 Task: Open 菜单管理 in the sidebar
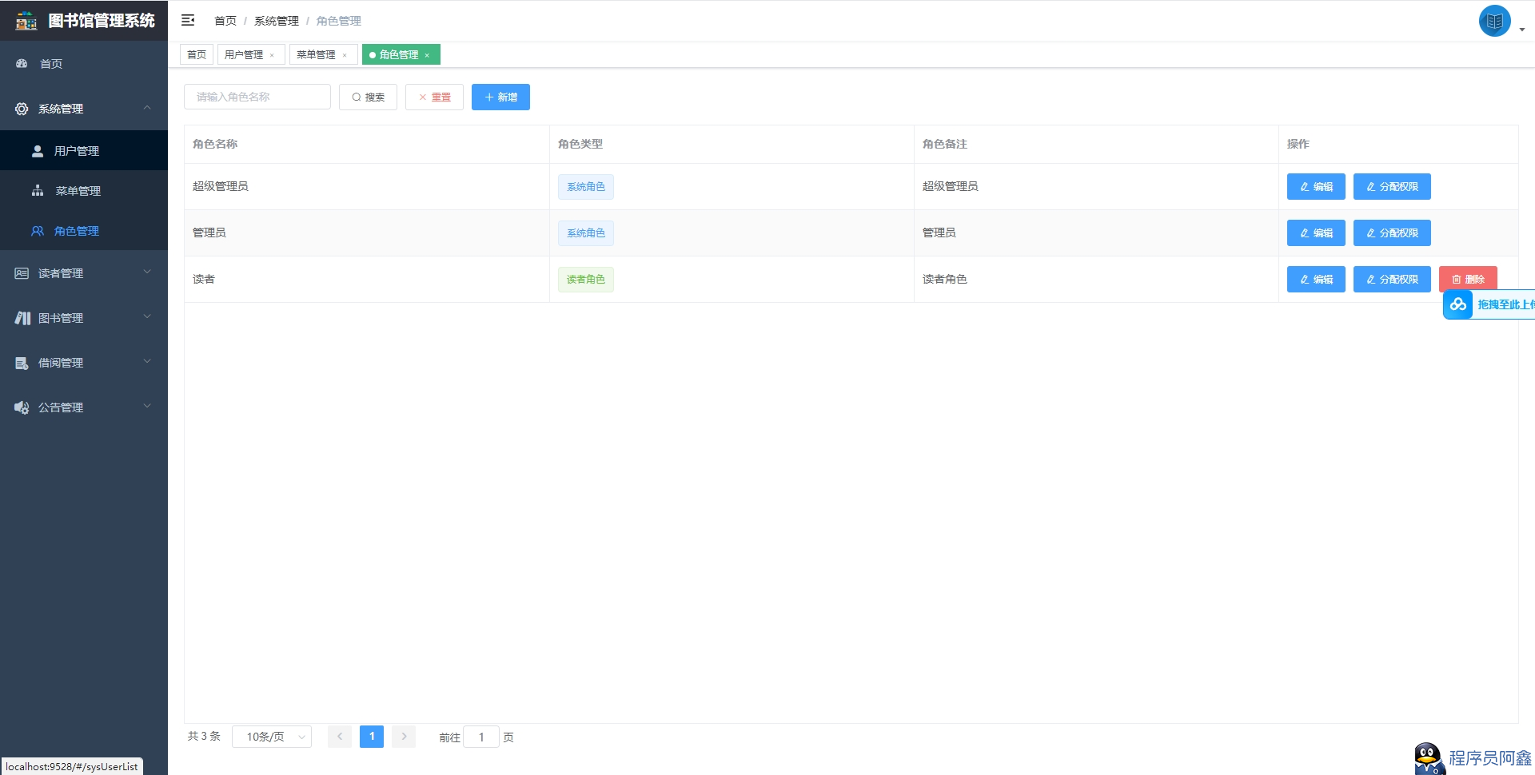point(84,191)
